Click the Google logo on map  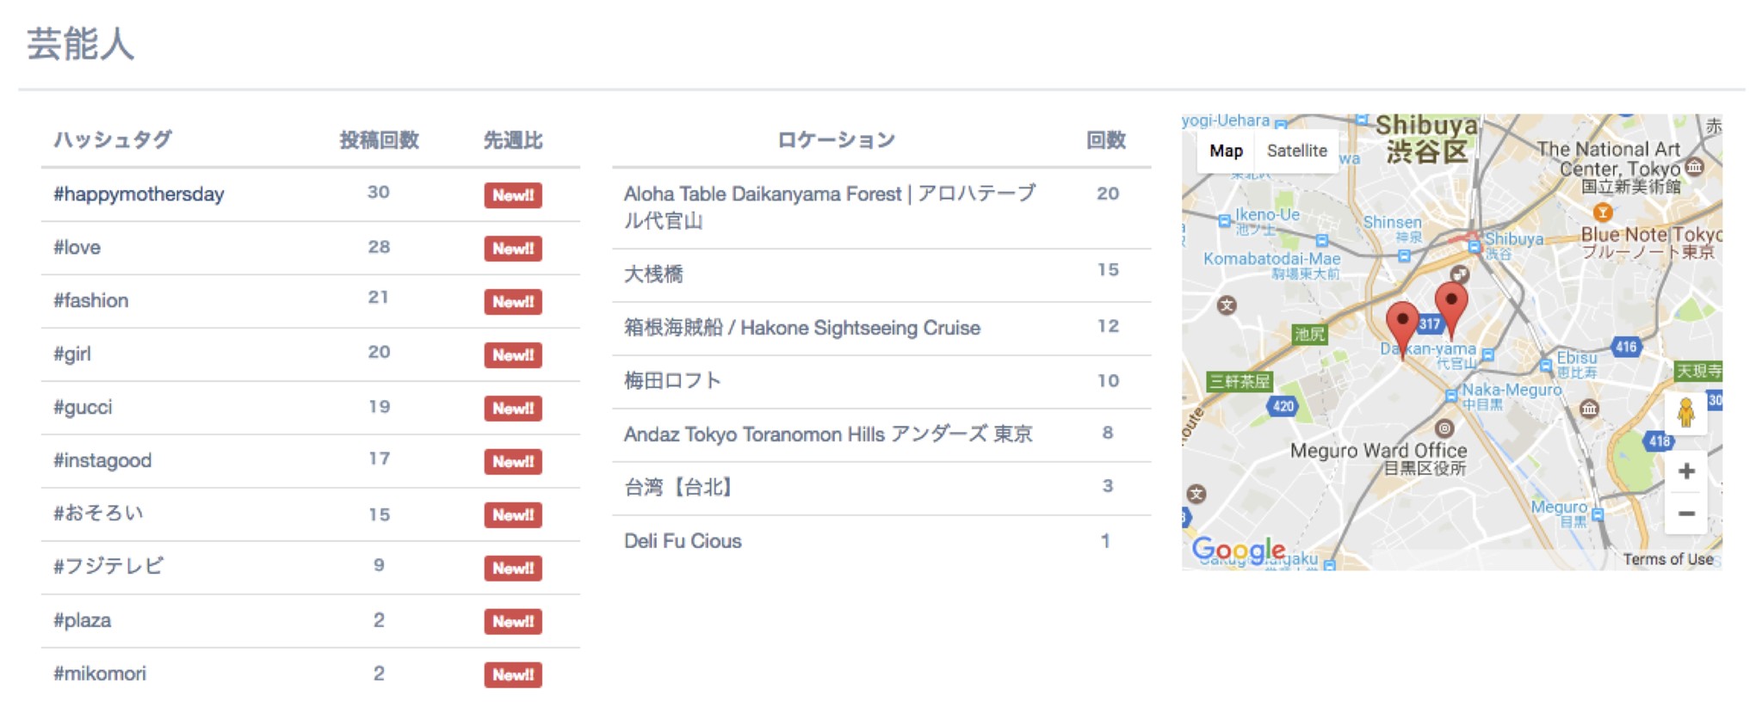point(1238,550)
